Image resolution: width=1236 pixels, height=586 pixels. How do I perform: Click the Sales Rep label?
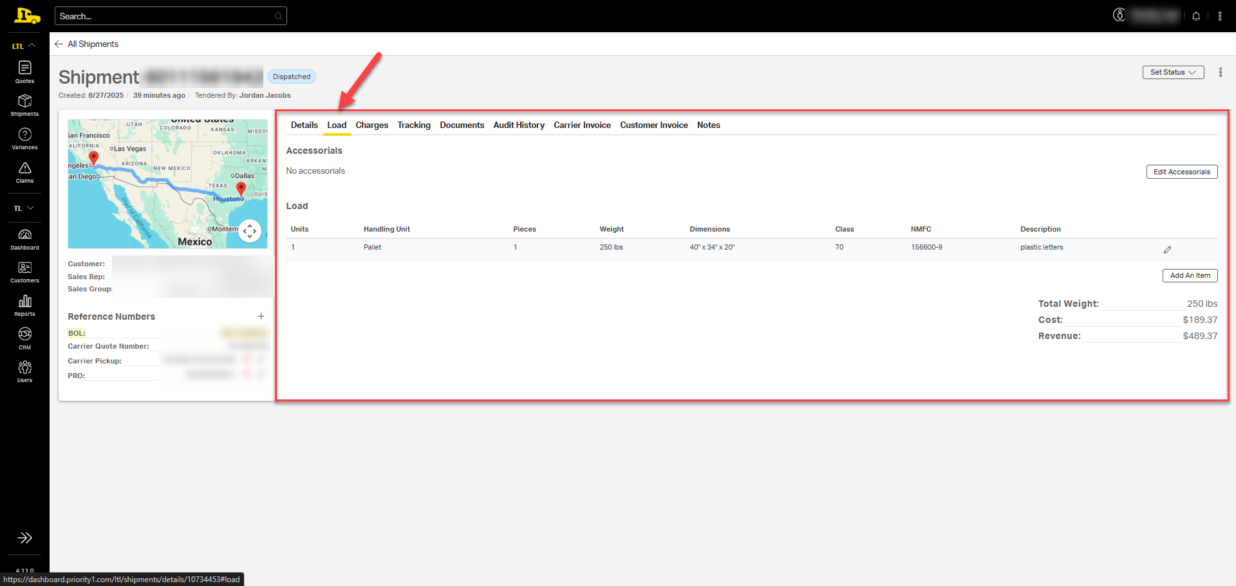(86, 277)
